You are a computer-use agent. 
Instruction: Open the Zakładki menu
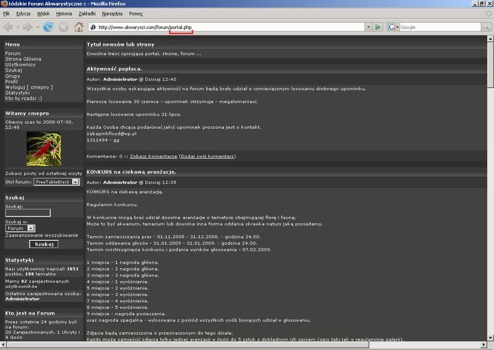coord(86,13)
